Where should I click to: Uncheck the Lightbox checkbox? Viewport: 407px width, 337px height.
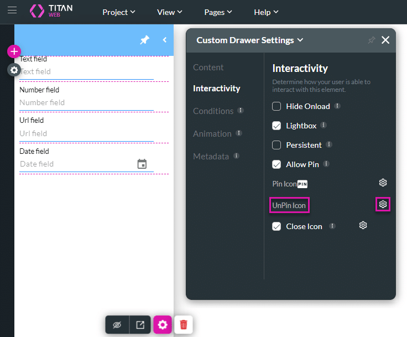277,126
